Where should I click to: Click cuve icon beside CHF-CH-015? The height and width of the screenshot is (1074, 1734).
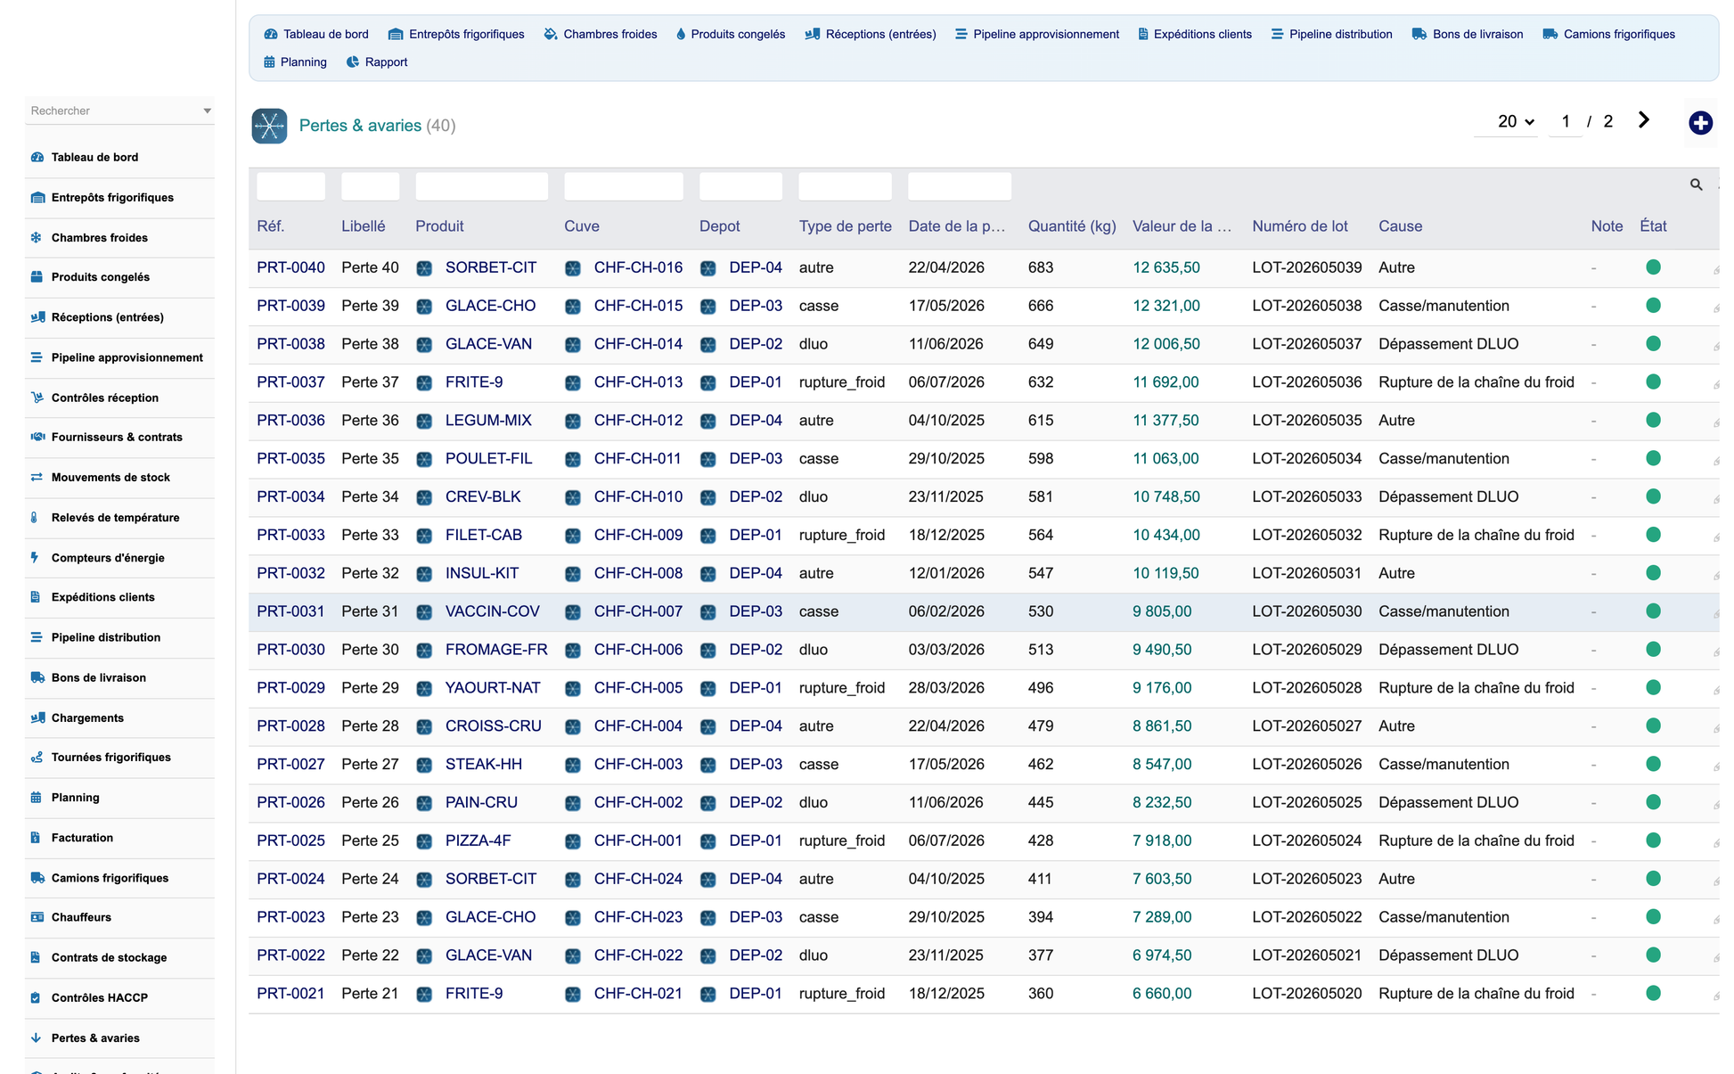click(x=573, y=307)
